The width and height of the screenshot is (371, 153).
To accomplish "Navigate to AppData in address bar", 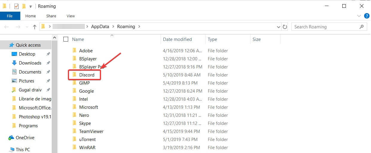I will point(100,27).
